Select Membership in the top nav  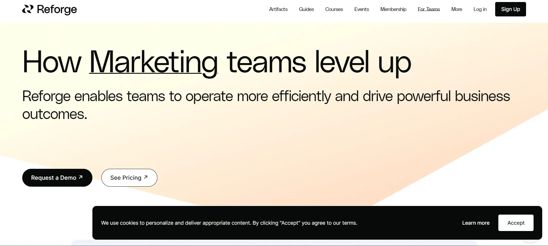pyautogui.click(x=393, y=9)
